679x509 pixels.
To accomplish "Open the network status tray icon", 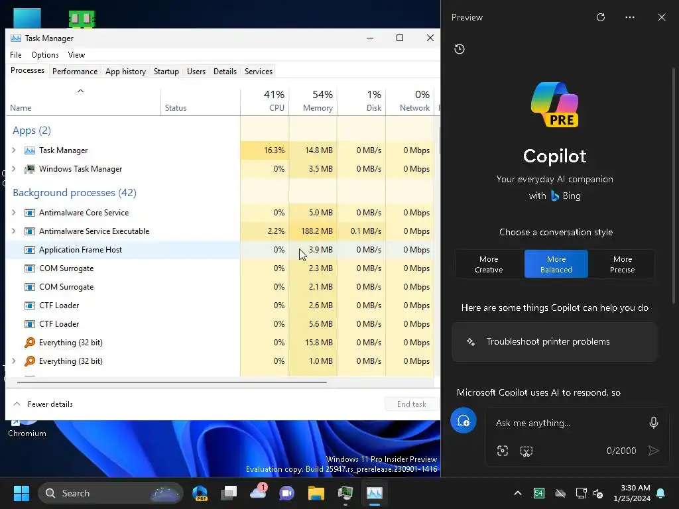I will [x=581, y=493].
